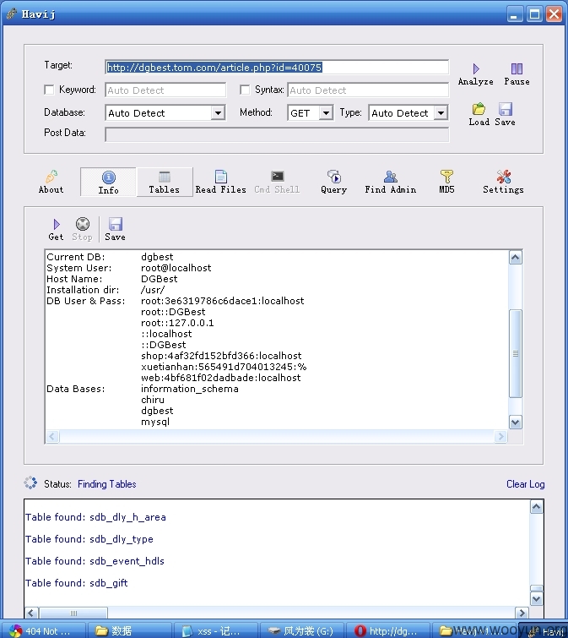Switch to '404 Not ...' taskbar window
The height and width of the screenshot is (638, 568).
[x=43, y=630]
